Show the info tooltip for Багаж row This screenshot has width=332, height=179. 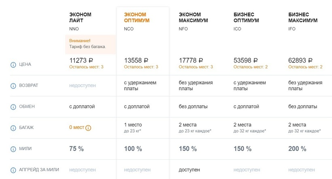[13, 127]
